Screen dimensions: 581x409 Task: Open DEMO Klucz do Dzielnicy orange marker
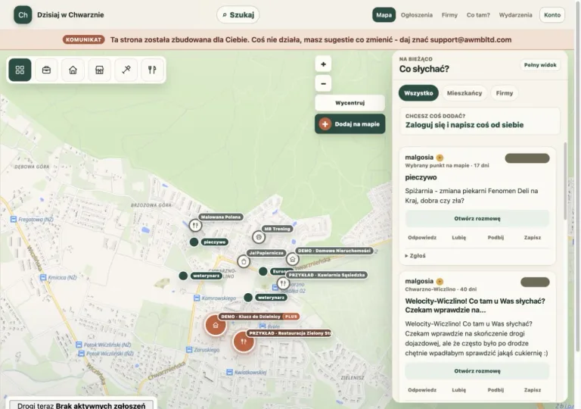point(216,325)
